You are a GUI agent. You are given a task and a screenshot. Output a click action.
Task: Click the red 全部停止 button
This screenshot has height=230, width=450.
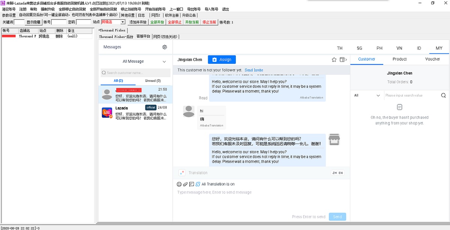[x=174, y=22]
